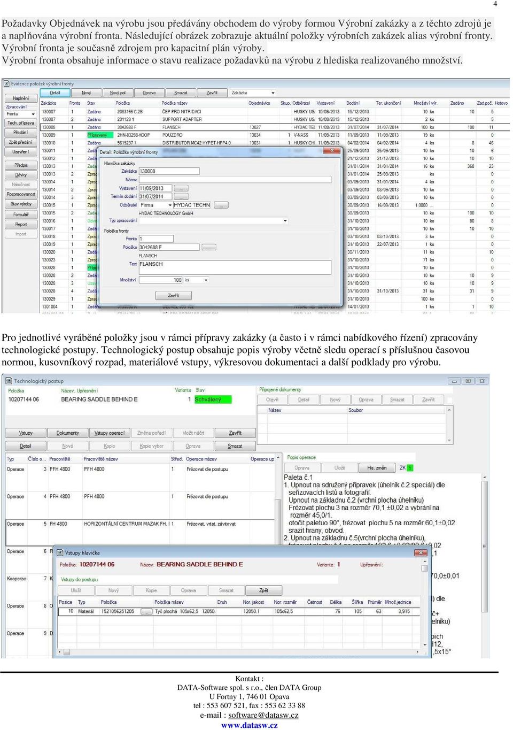
Task: Open software@datasw.cz email link
Action: [263, 715]
